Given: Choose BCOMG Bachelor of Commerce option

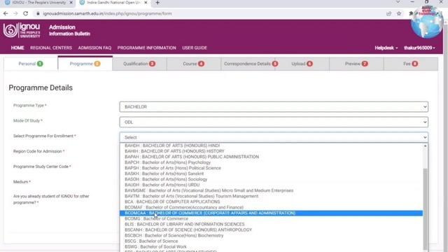Looking at the screenshot, I should (271, 218).
